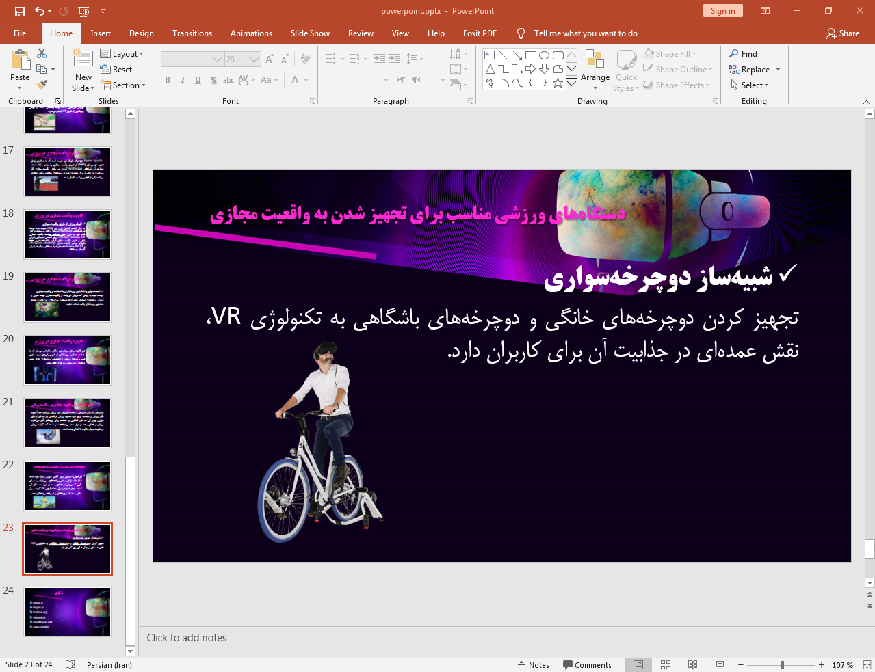Activate the Format Painter brush

point(42,85)
